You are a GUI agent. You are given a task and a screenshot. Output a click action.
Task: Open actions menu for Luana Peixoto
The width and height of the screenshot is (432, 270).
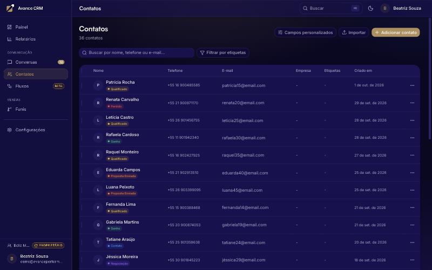tap(412, 190)
